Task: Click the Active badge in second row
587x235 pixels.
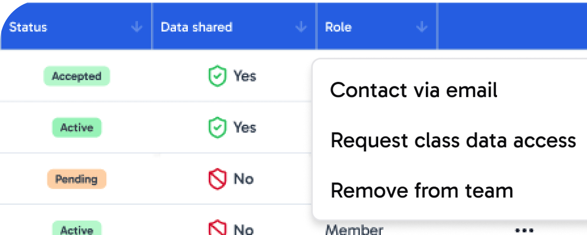Action: click(76, 127)
